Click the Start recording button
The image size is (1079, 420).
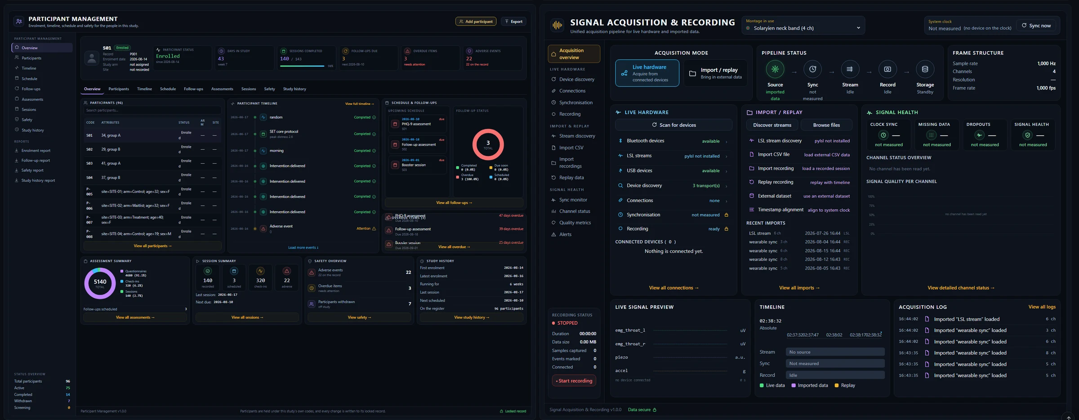574,381
